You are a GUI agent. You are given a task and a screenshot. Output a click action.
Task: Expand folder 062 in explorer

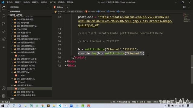coord(12,23)
